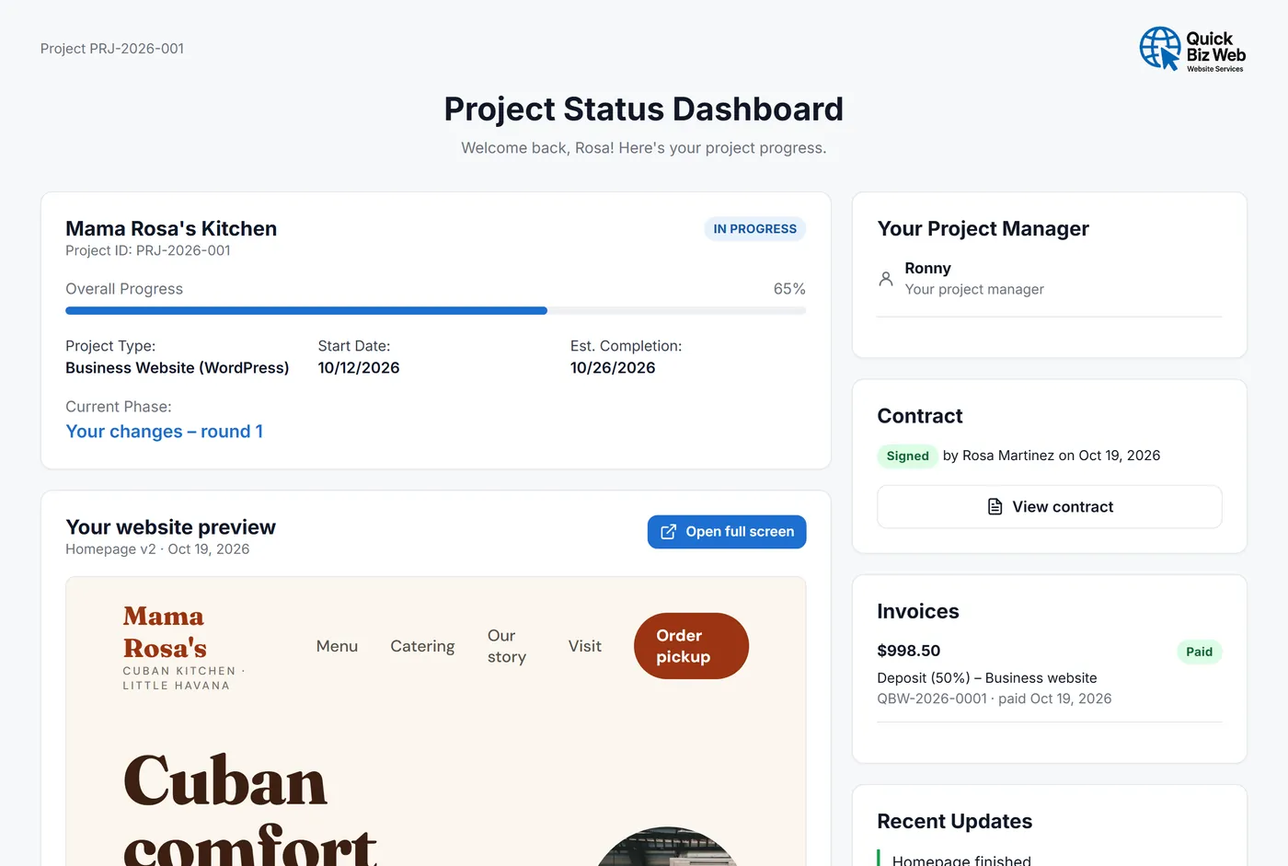View the signed contract
Viewport: 1288px width, 866px height.
click(x=1050, y=507)
